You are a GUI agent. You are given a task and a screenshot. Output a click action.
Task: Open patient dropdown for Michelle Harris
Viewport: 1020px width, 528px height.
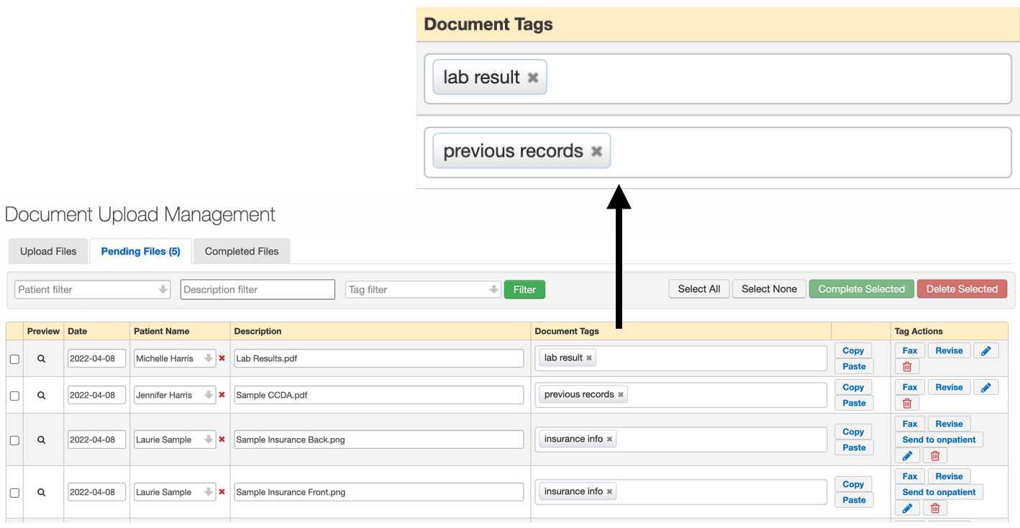(175, 358)
